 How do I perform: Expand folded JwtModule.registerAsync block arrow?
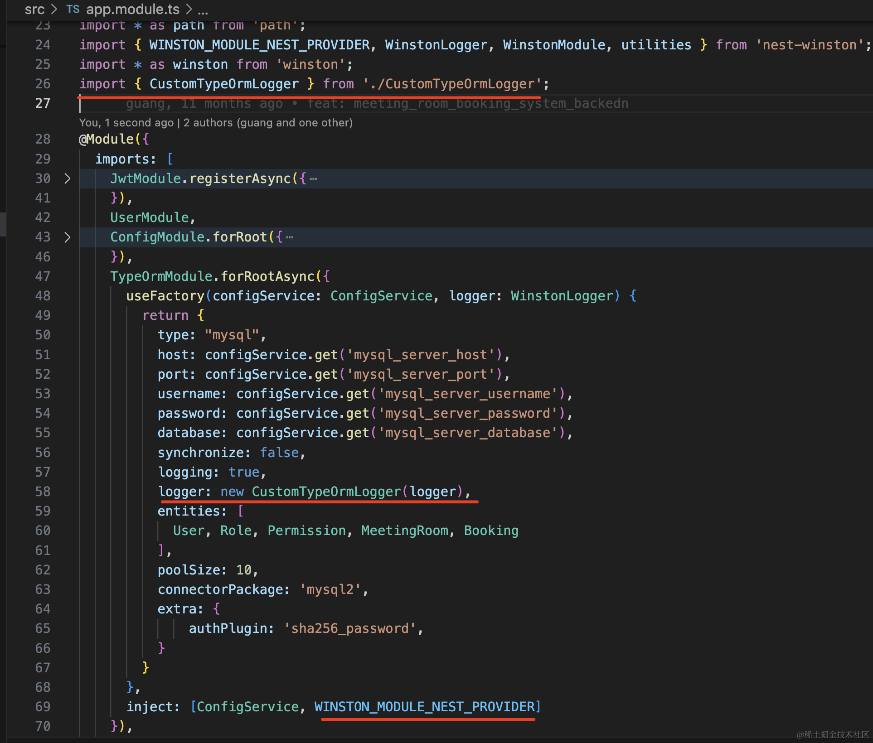[67, 179]
